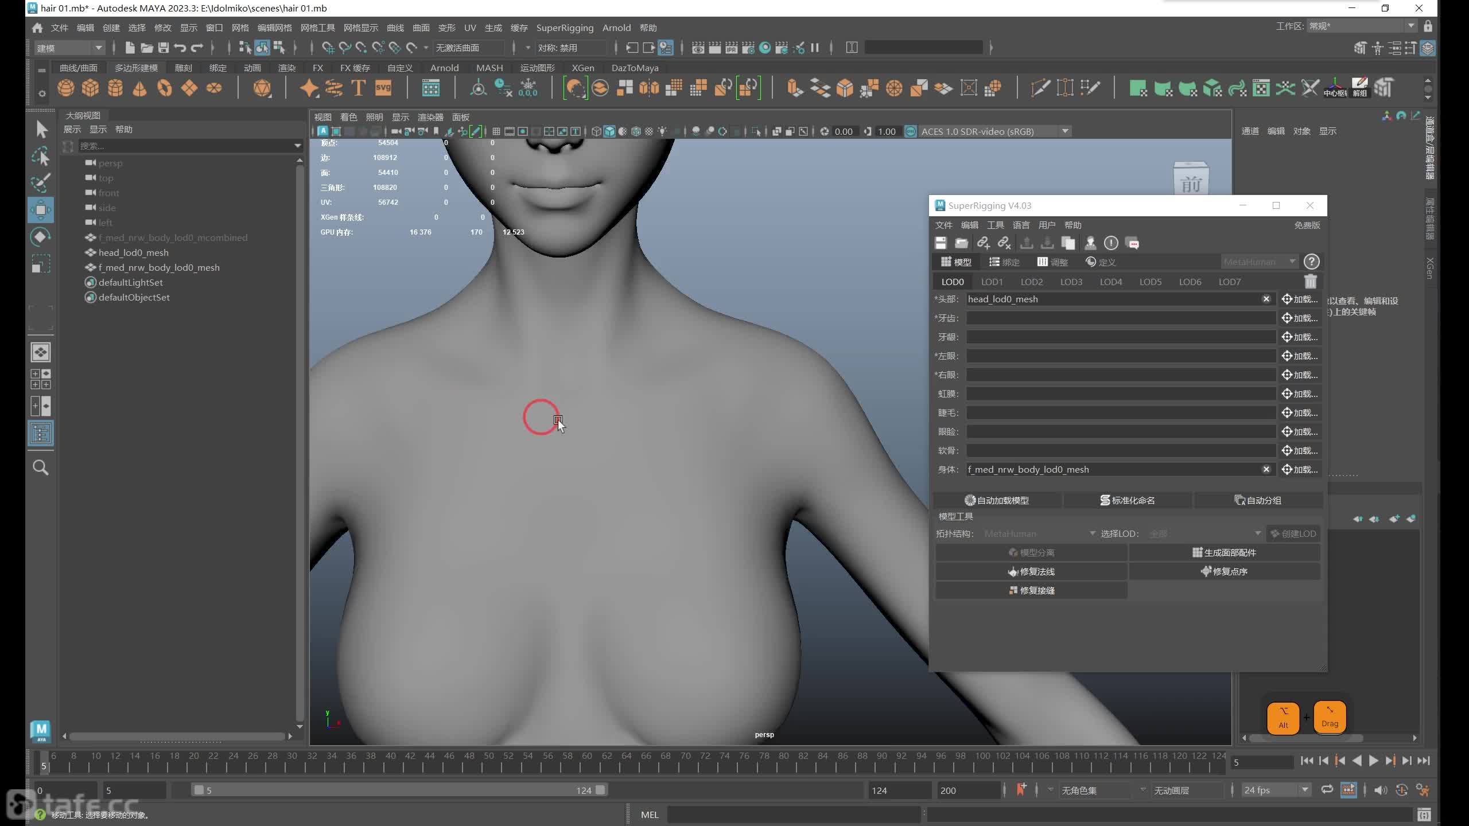Switch to the XGen shelf tab
Screen dimensions: 1469x826
click(x=583, y=68)
